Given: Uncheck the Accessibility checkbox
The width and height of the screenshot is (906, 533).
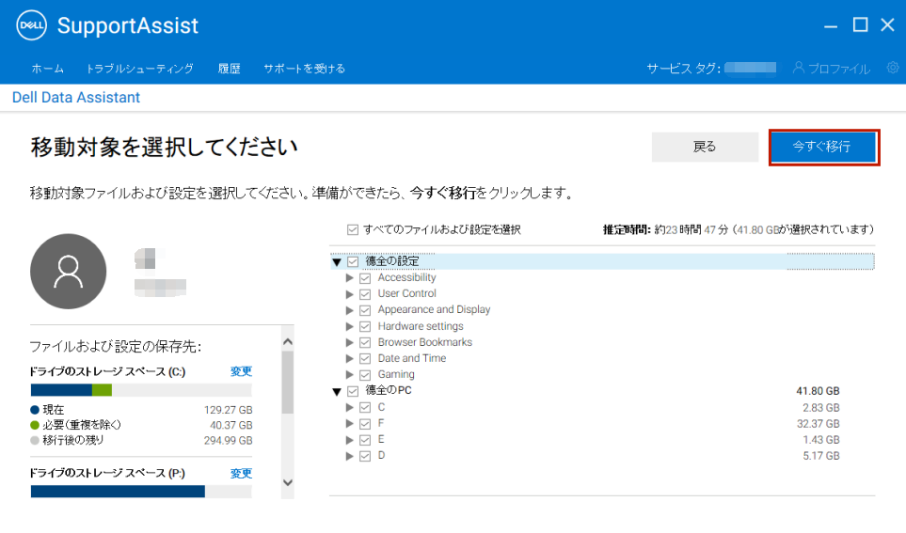Looking at the screenshot, I should point(365,278).
